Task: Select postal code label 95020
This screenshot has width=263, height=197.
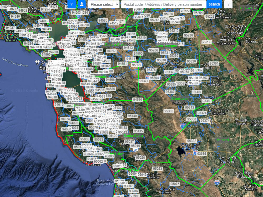Action: (140, 157)
